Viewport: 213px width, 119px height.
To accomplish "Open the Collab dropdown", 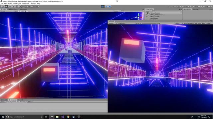I will (172, 7).
